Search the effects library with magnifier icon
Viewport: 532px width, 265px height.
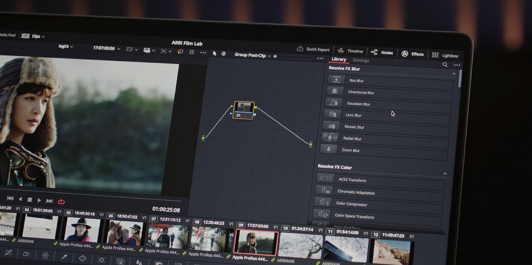coord(445,64)
